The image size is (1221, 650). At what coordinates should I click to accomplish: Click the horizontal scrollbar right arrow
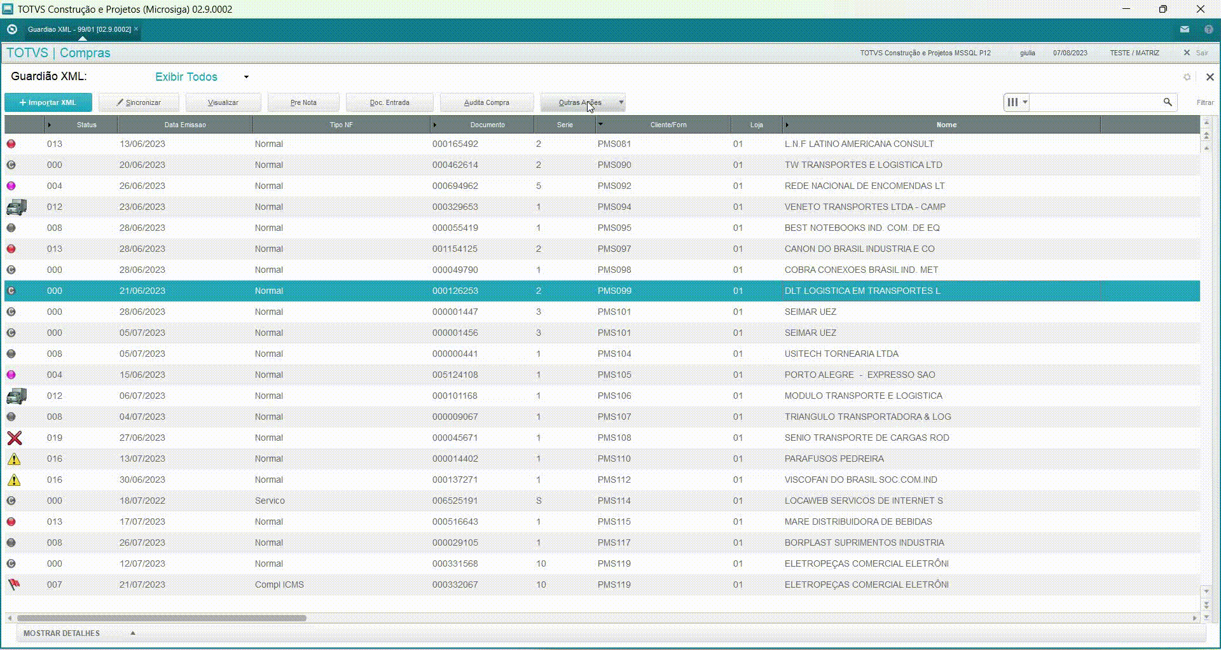[x=1194, y=618]
